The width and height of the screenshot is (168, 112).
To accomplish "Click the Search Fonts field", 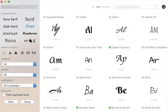I will pyautogui.click(x=20, y=7).
